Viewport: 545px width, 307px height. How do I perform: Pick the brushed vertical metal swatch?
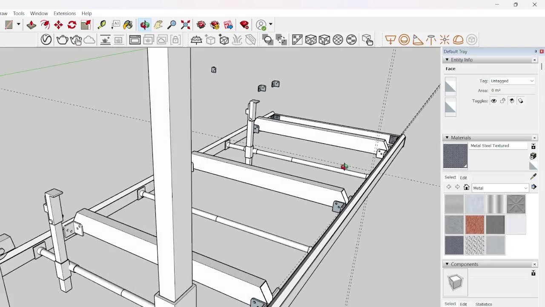[495, 204]
